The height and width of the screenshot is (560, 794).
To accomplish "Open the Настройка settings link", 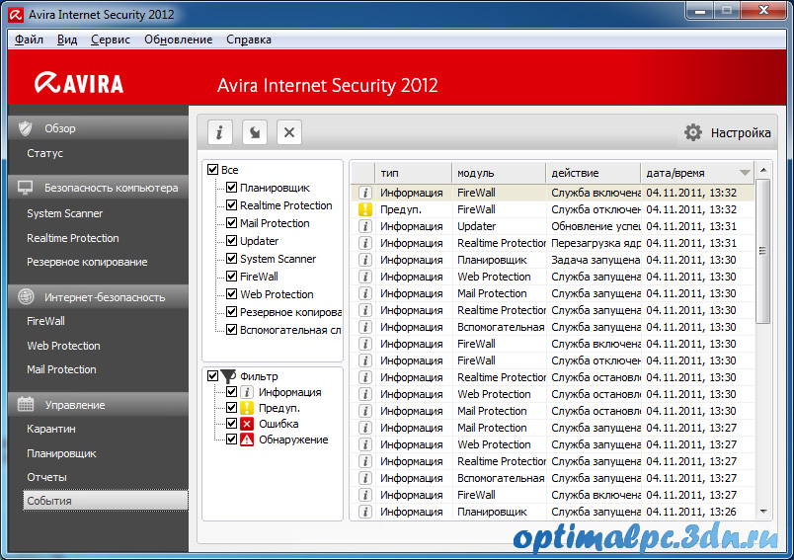I will [x=741, y=133].
